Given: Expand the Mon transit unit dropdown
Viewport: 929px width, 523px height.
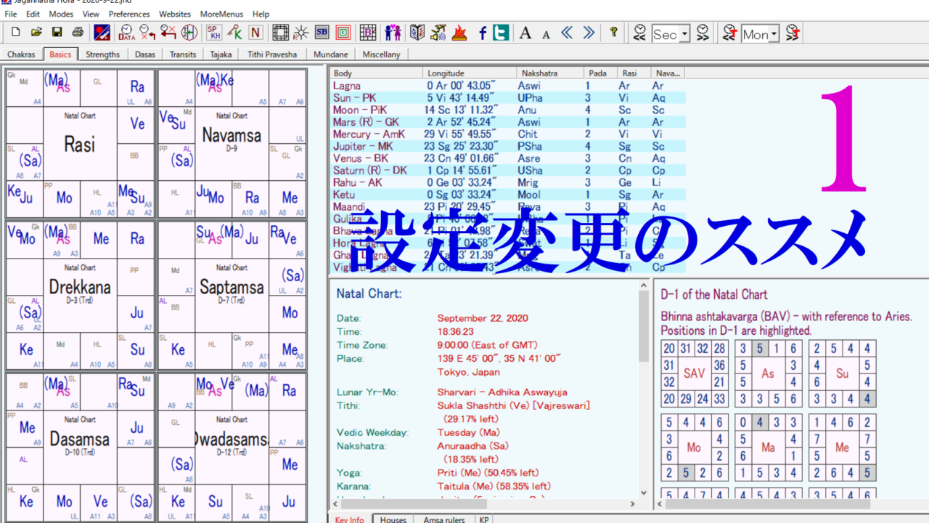Looking at the screenshot, I should tap(774, 34).
